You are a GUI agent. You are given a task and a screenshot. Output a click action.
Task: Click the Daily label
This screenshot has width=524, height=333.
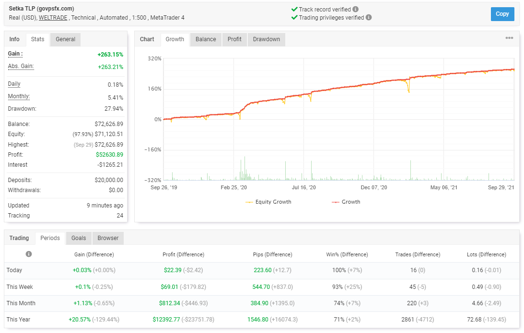click(x=14, y=84)
